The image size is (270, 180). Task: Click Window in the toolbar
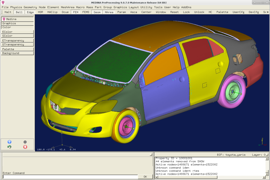coord(161,12)
